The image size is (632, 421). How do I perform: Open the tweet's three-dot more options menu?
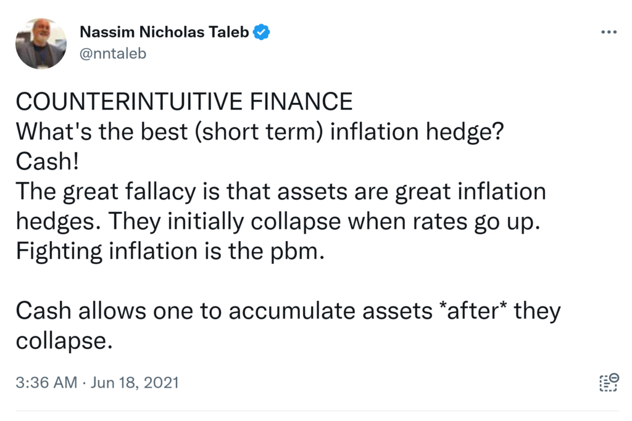608,31
